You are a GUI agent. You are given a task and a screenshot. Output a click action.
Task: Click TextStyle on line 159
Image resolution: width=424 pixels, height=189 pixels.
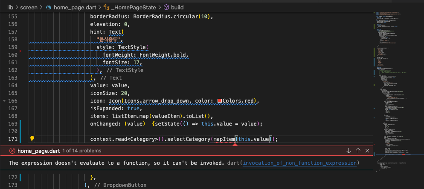132,47
